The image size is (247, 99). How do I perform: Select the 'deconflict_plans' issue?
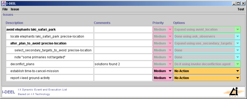pyautogui.click(x=50, y=64)
